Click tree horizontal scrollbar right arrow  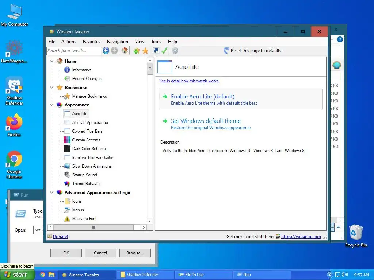click(x=144, y=227)
